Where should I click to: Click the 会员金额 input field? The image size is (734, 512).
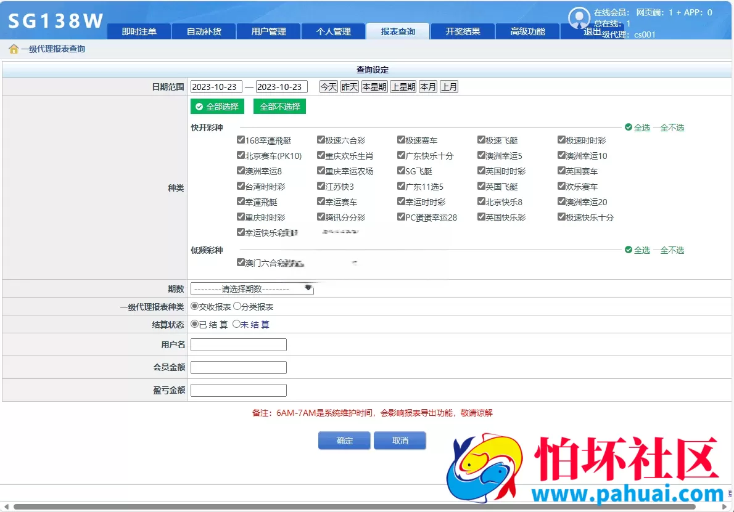click(x=239, y=367)
